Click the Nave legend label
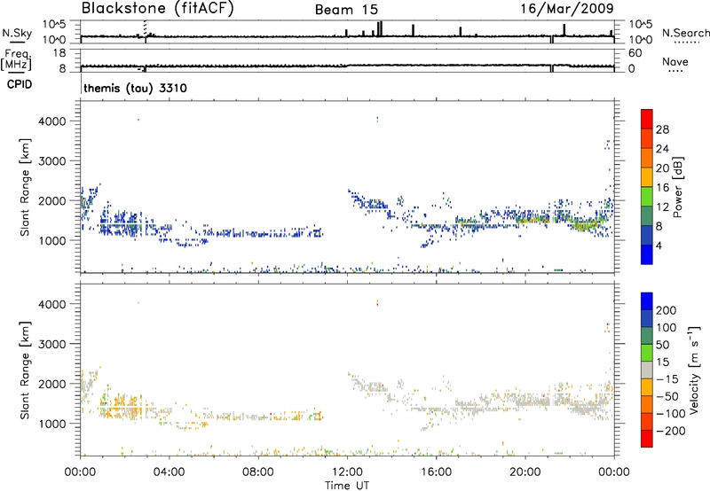Image resolution: width=710 pixels, height=491 pixels. (675, 62)
